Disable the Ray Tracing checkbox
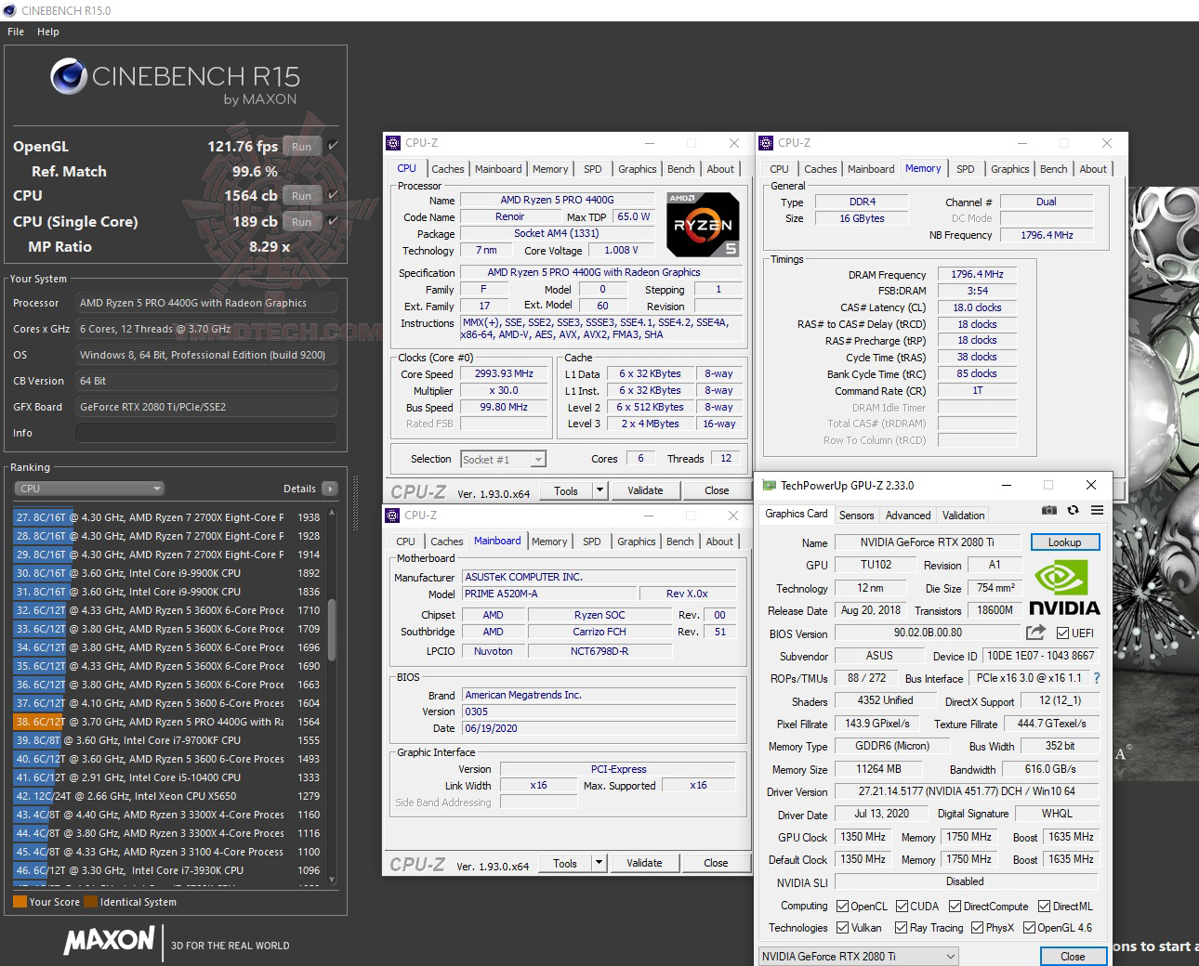Screen dimensions: 1199x966 tap(901, 927)
